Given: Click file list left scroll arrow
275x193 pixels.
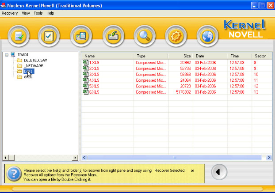Looking at the screenshot, I should tap(84, 157).
